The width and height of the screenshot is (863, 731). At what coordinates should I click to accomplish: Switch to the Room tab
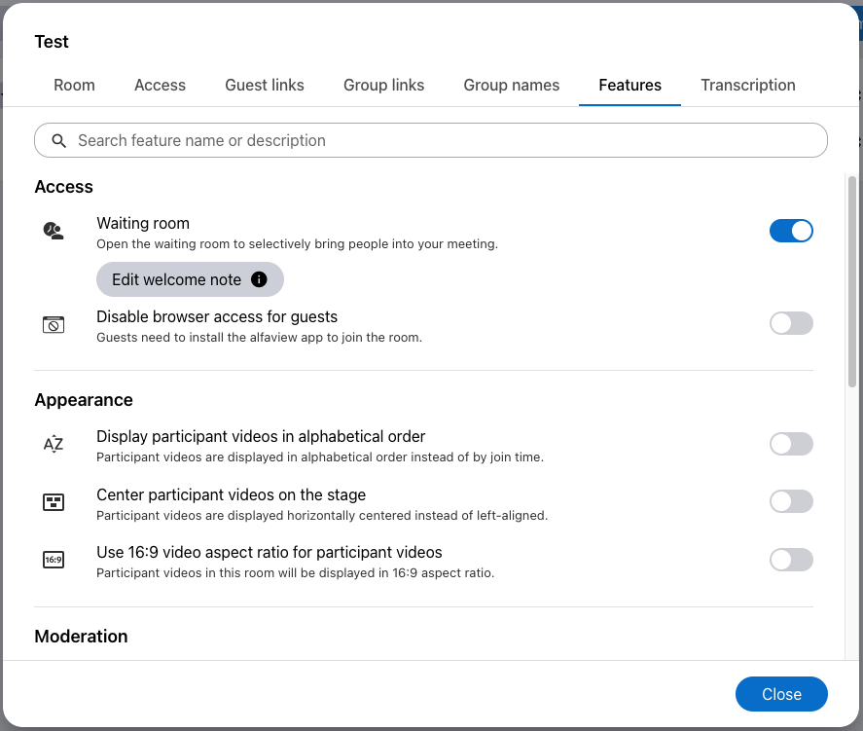74,85
